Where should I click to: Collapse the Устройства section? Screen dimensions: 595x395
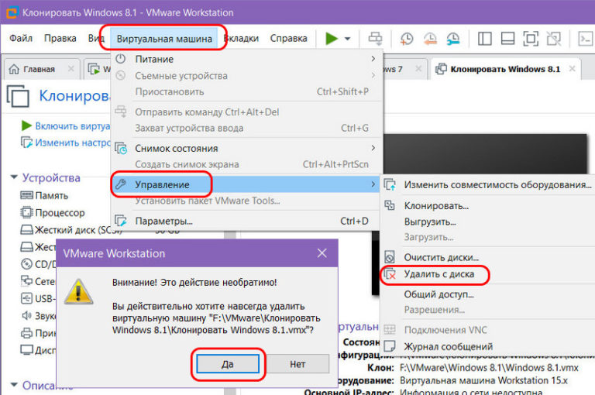14,177
